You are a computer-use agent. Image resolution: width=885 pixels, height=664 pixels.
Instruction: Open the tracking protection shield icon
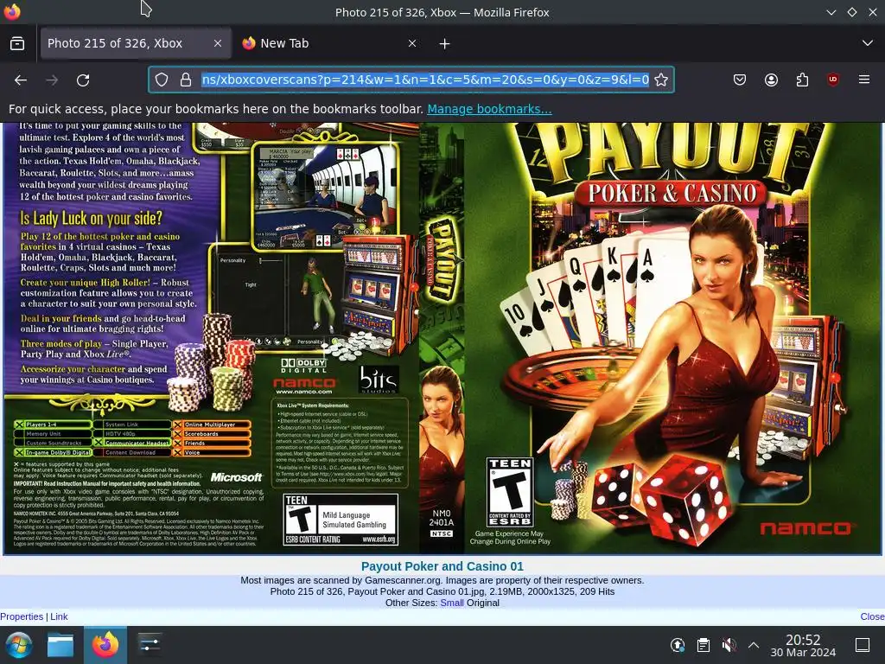162,80
